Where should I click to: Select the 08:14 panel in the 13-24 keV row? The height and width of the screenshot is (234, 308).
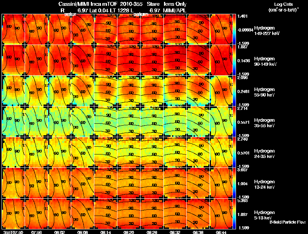click(x=105, y=183)
